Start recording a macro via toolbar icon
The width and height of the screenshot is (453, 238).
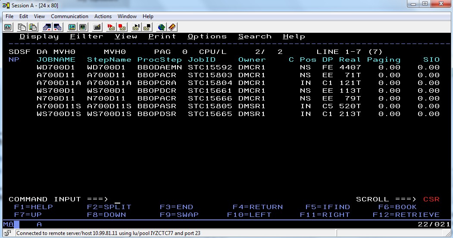[x=111, y=27]
